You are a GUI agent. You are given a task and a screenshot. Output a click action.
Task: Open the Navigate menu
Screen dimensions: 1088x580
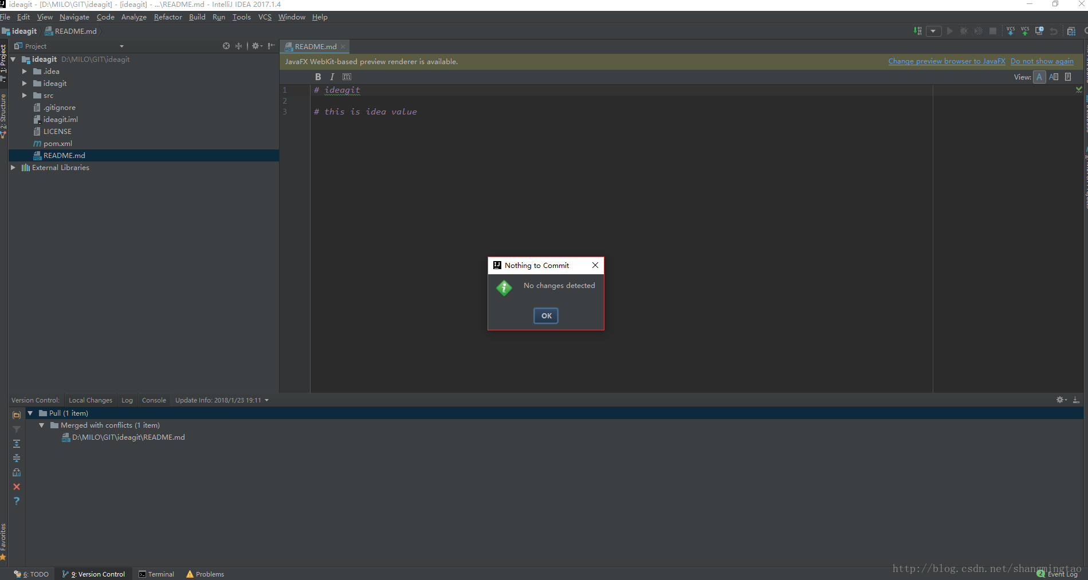(x=74, y=17)
